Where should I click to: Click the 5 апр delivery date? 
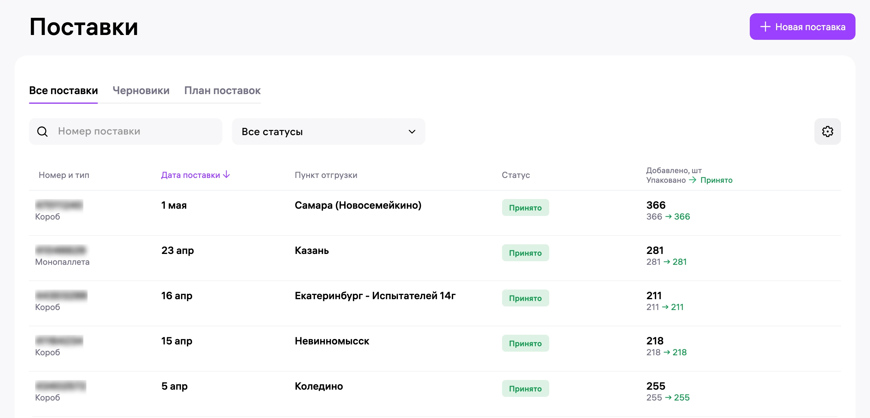point(174,386)
